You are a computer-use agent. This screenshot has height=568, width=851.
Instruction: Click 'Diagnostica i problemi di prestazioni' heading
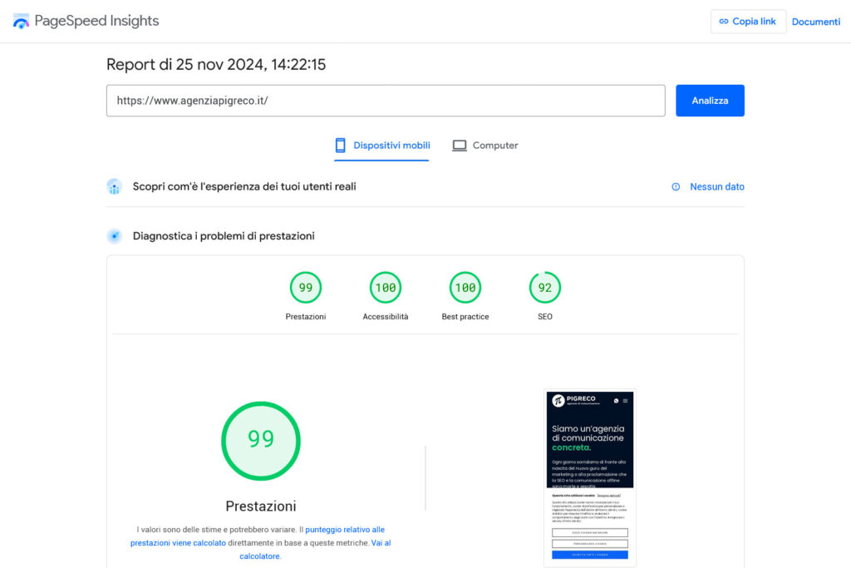point(224,235)
